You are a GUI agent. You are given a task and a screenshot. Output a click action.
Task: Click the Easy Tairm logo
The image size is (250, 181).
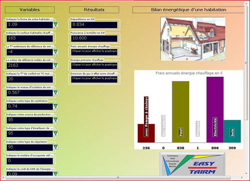tap(192, 164)
